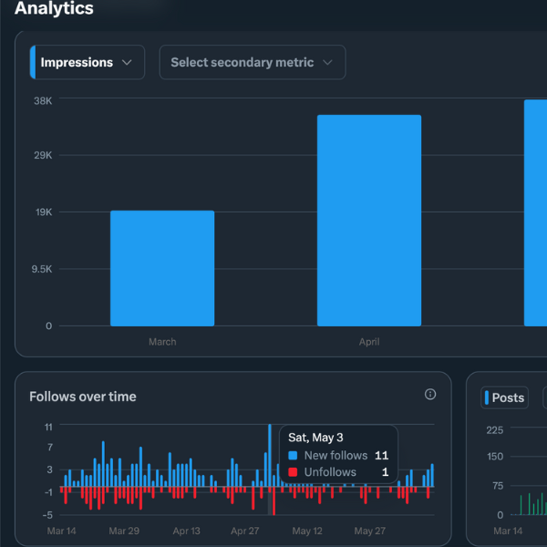This screenshot has width=547, height=547.
Task: Click the blue New follows legend swatch
Action: tap(293, 455)
